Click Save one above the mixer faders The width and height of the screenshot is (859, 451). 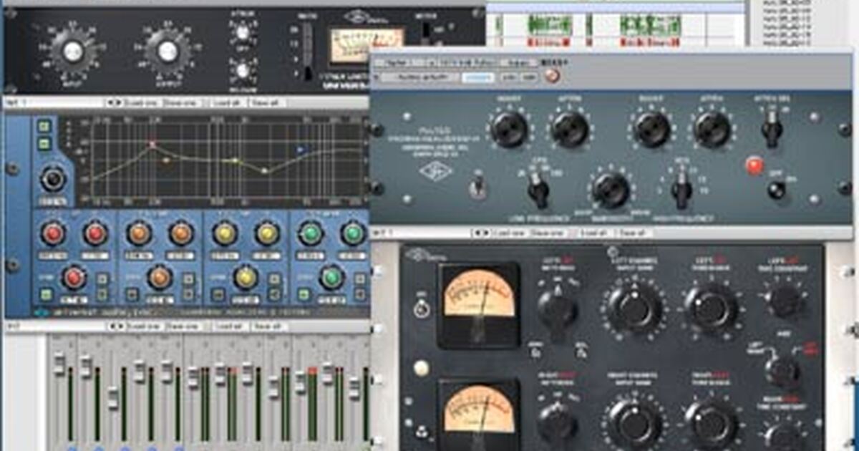[182, 326]
